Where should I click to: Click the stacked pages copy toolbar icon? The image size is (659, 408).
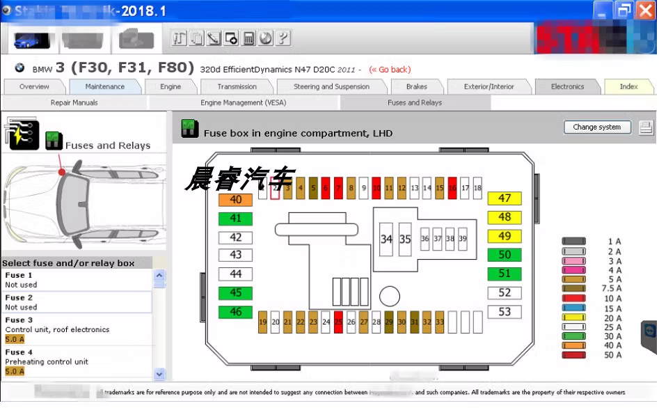coord(196,38)
